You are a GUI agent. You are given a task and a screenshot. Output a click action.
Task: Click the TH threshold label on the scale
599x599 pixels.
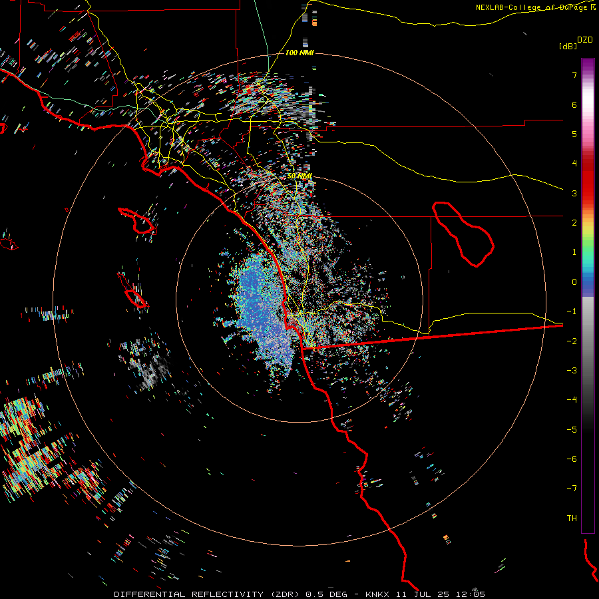pyautogui.click(x=572, y=518)
